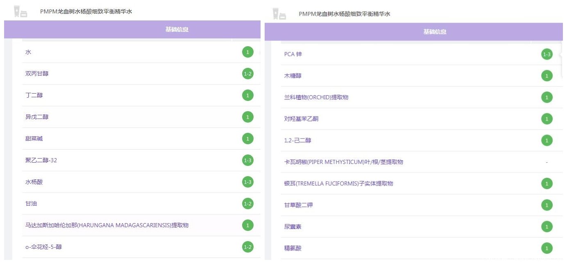This screenshot has width=567, height=264.
Task: Open the 聚乙二醇-32 ingredient link
Action: tap(41, 161)
